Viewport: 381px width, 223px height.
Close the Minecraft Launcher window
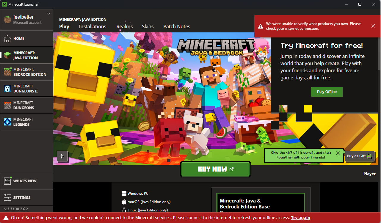click(x=374, y=4)
